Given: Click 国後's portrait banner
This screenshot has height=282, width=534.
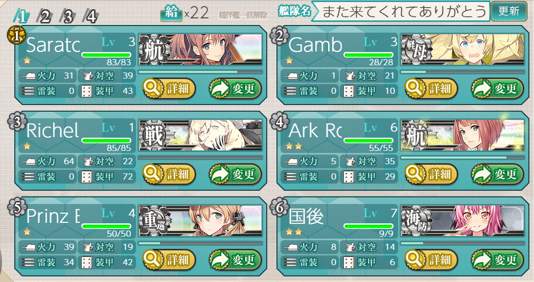Looking at the screenshot, I should 462,221.
